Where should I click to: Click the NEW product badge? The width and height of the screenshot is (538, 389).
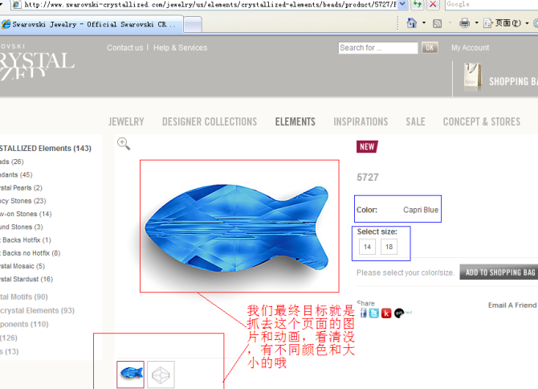pyautogui.click(x=367, y=146)
